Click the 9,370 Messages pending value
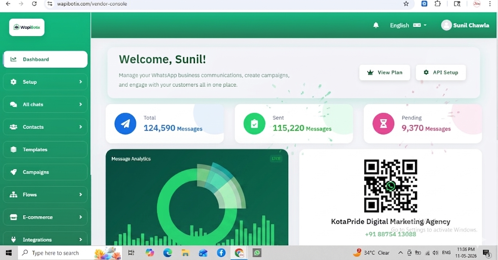This screenshot has height=260, width=498. (x=426, y=128)
